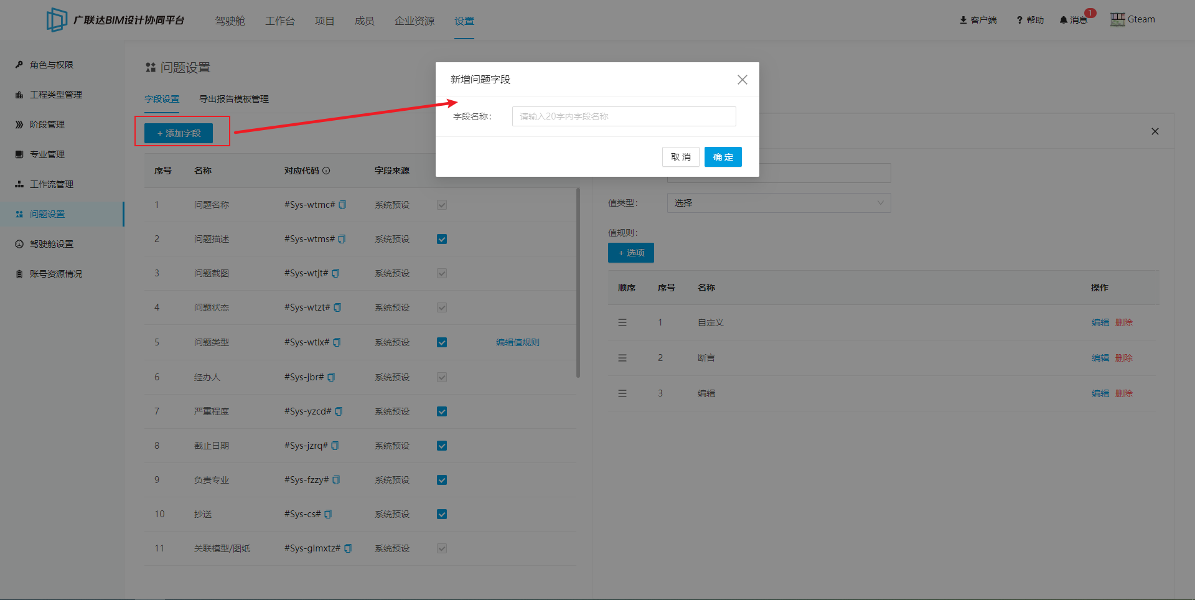The height and width of the screenshot is (600, 1195).
Task: Open 工作流管理 in the sidebar
Action: click(52, 184)
